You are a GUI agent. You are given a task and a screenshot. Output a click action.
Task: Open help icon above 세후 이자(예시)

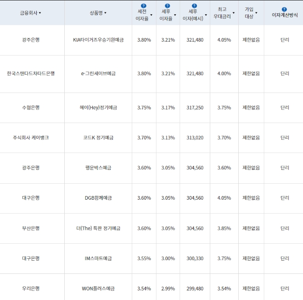pos(194,6)
